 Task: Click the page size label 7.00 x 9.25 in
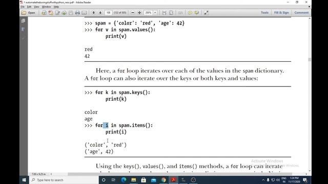click(x=38, y=174)
